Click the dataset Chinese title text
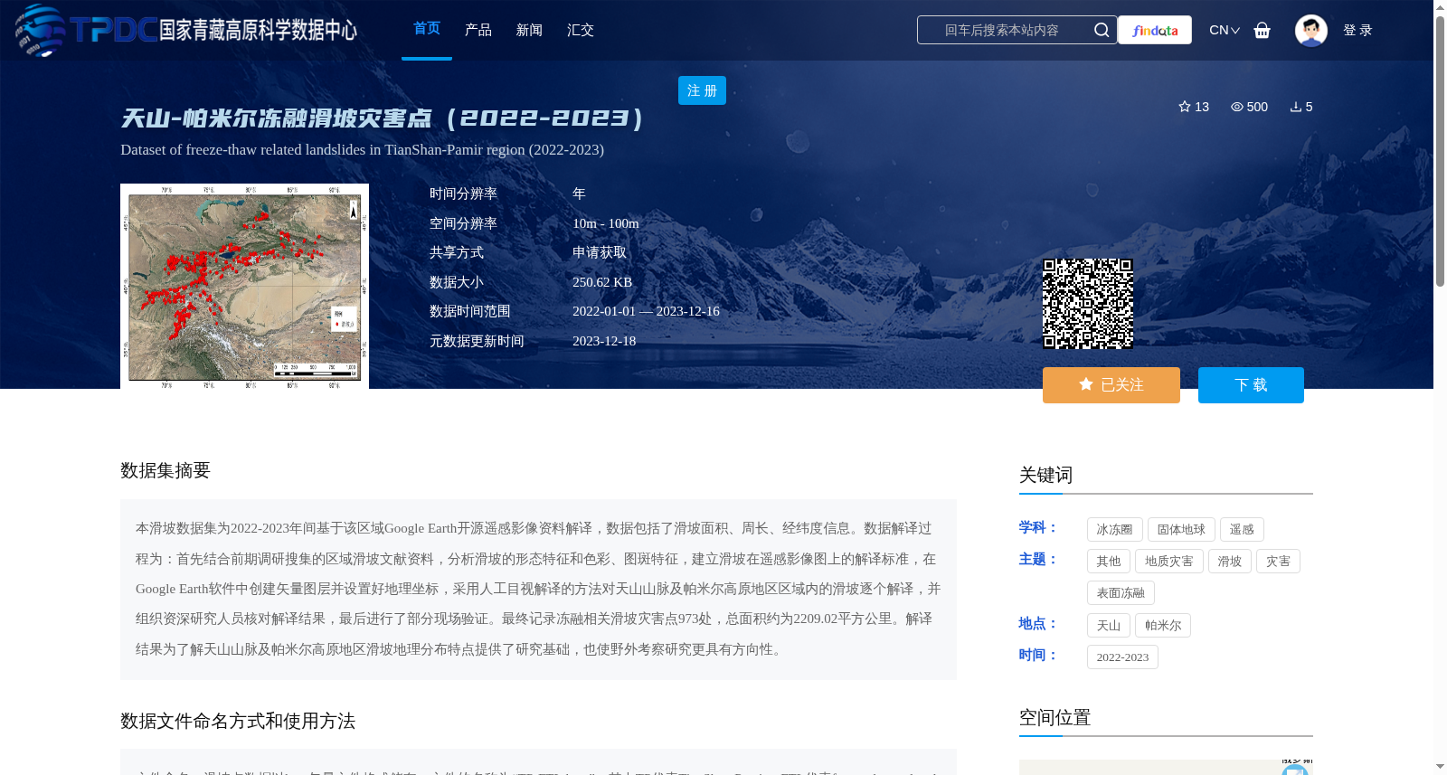This screenshot has height=775, width=1447. pyautogui.click(x=383, y=118)
